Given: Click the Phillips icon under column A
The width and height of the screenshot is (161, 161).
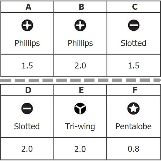Looking at the screenshot, I should click(27, 25).
